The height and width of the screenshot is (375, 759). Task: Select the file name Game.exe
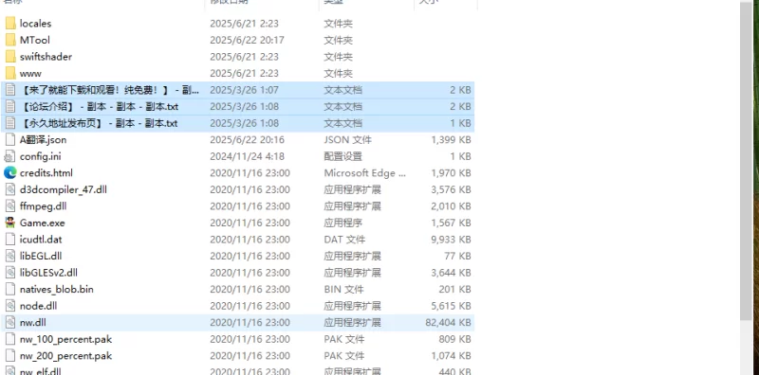click(42, 223)
